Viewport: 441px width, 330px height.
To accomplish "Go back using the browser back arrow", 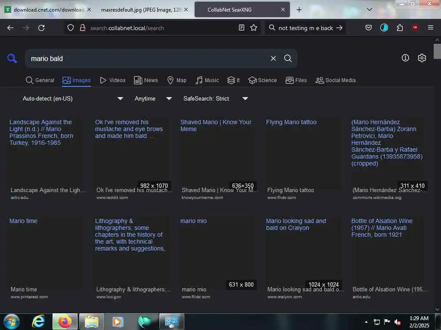I will (10, 28).
